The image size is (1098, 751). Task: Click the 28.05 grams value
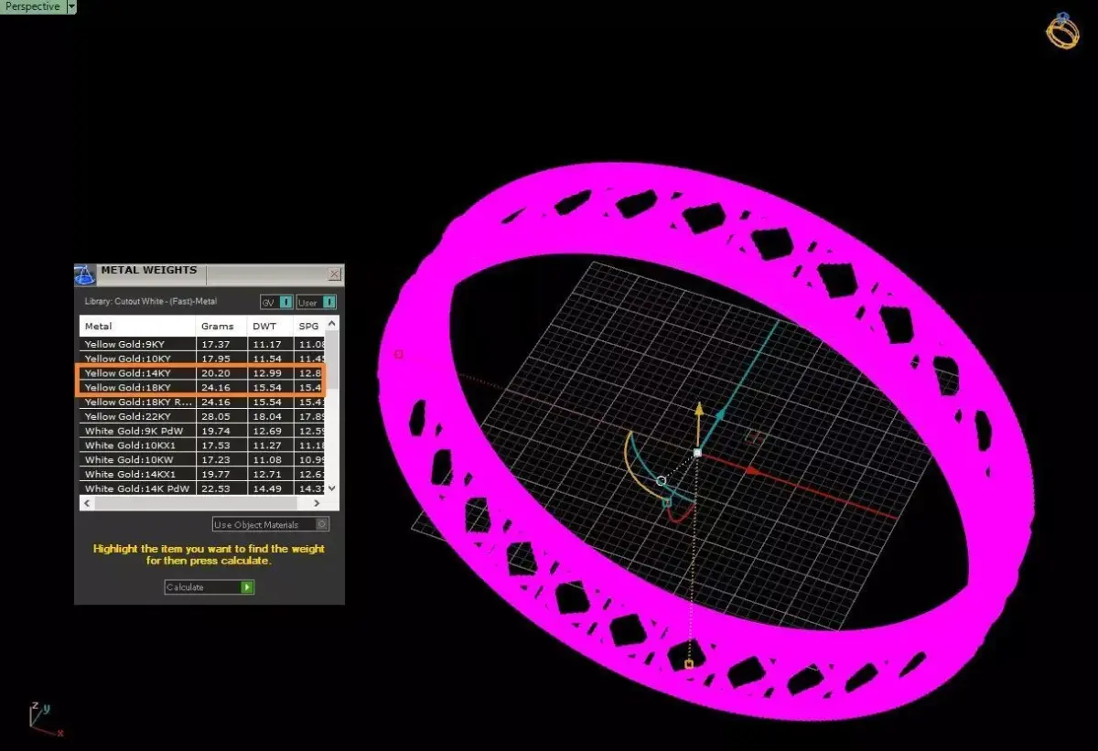pos(215,416)
